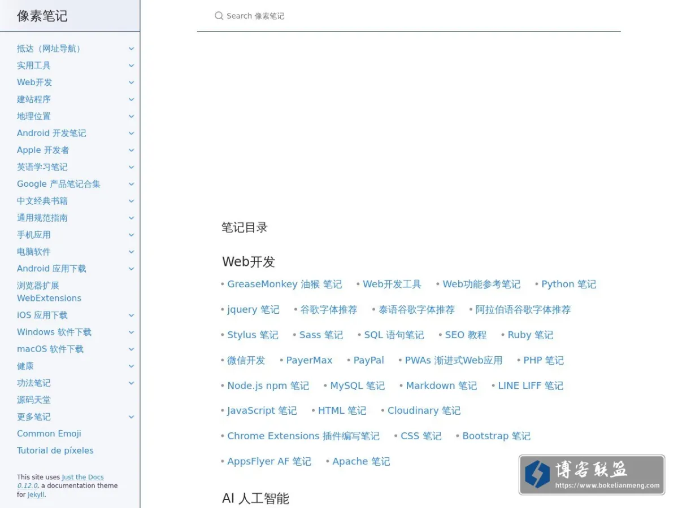Viewport: 678px width, 508px height.
Task: Open the PHP 笔记 link
Action: 544,360
